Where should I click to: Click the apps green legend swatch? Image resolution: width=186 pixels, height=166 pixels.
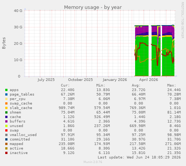pos(6,90)
